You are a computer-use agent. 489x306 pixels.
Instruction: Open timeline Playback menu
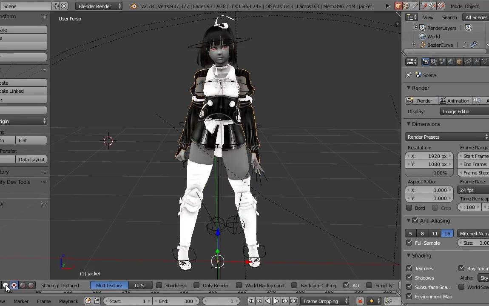[x=68, y=301]
